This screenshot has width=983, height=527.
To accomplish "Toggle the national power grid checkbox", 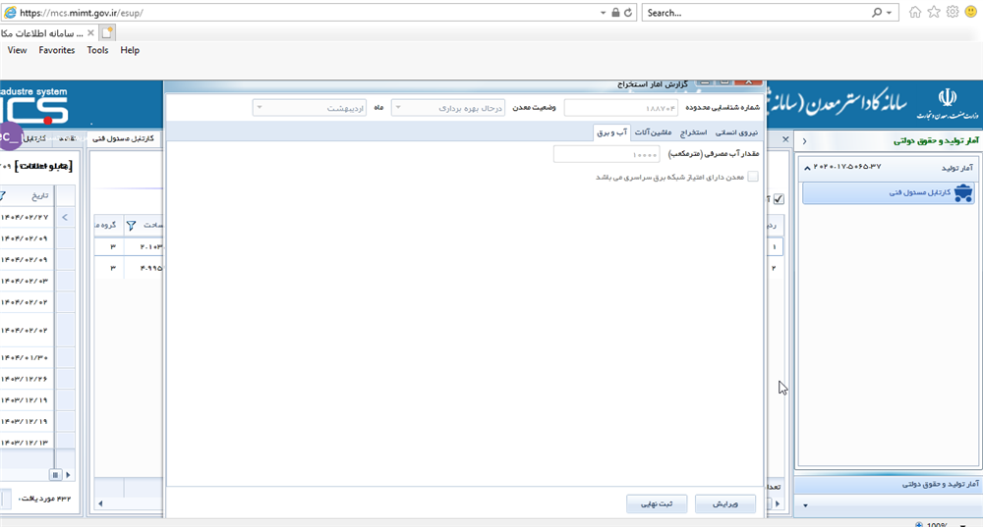I will point(753,178).
